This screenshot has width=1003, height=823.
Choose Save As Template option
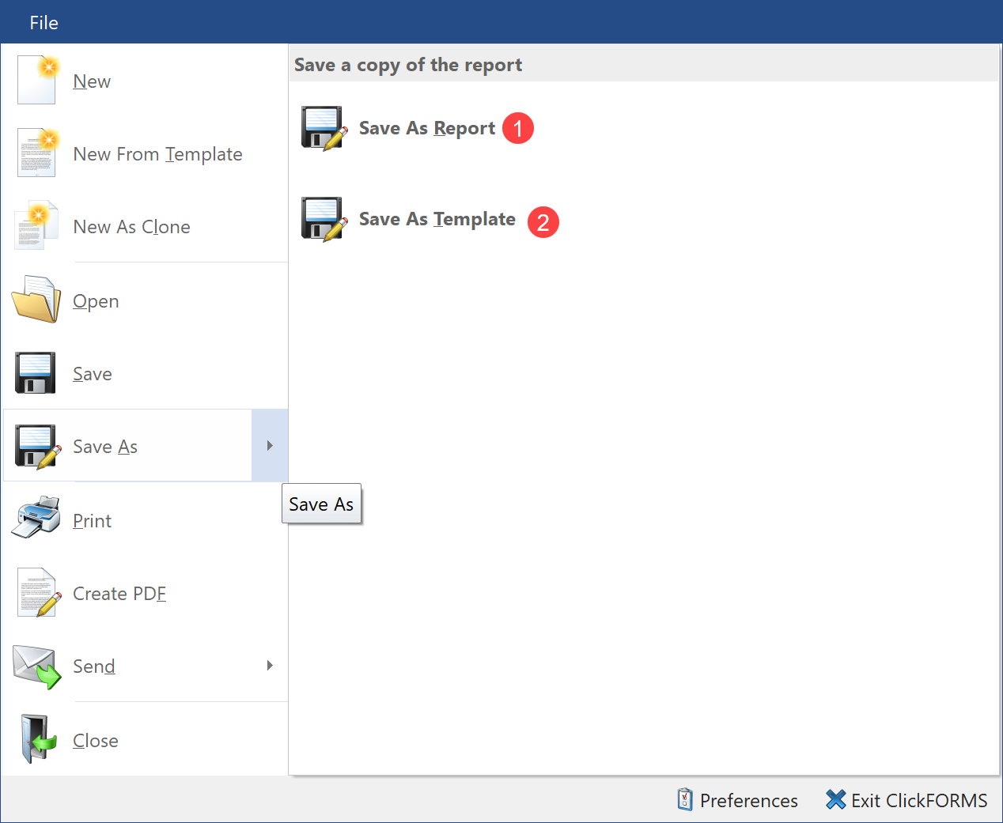point(437,219)
